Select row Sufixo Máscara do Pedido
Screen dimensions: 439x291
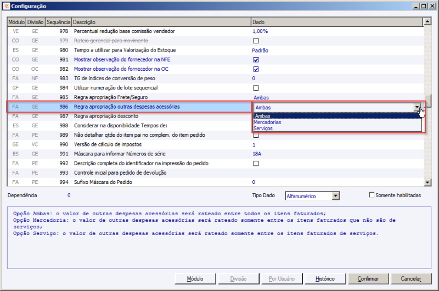tap(216, 182)
